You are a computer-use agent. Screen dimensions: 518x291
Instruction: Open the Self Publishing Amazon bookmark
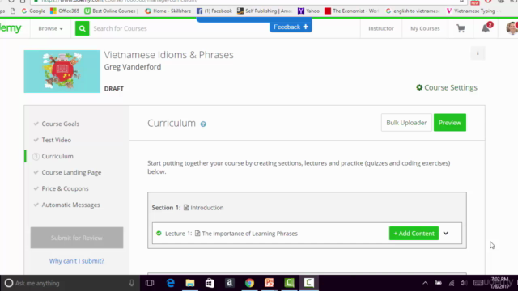pos(265,11)
